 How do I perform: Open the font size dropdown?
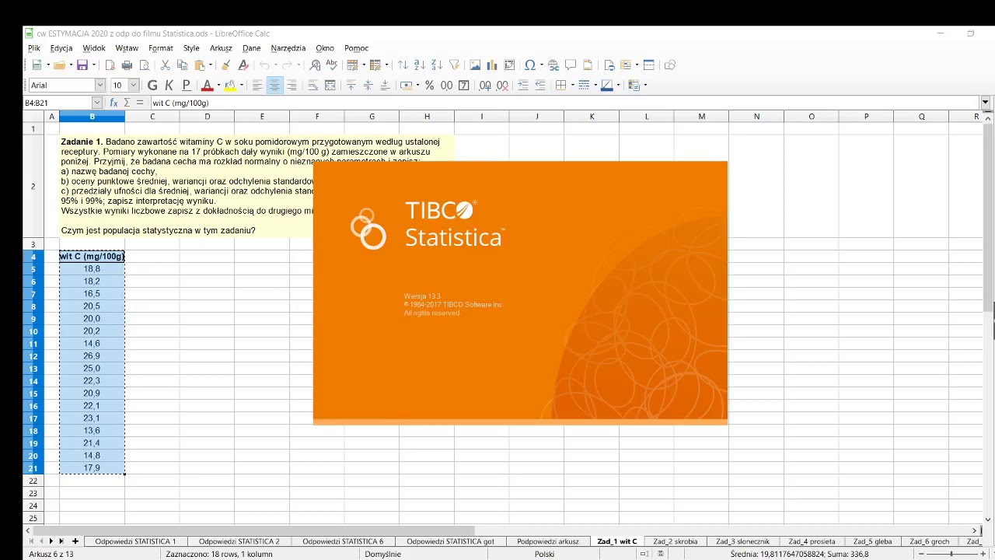click(x=134, y=86)
